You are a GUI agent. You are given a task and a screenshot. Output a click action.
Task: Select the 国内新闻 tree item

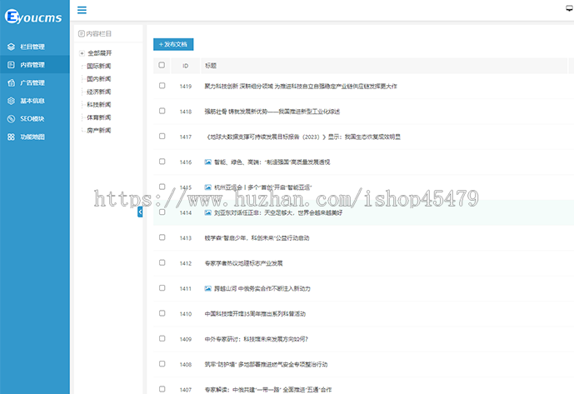[99, 79]
